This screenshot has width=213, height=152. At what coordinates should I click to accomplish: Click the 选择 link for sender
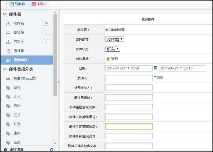tap(160, 78)
